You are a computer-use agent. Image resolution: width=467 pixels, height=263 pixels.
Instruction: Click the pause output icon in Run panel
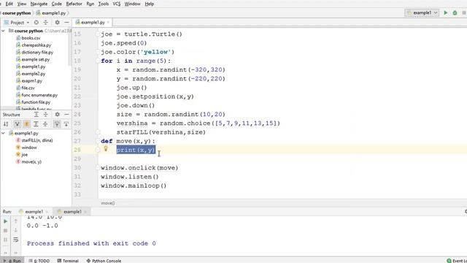(5, 240)
